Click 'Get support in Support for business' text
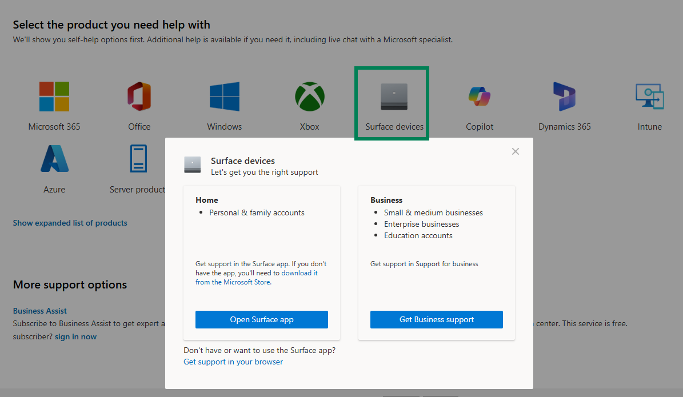 pos(424,264)
